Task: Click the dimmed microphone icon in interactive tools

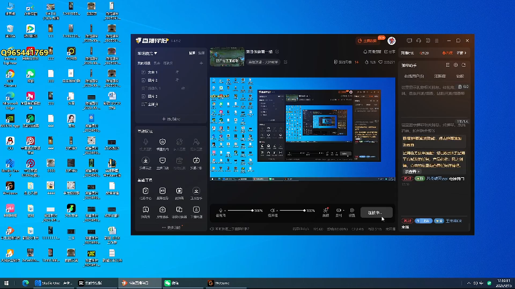Action: [x=145, y=142]
